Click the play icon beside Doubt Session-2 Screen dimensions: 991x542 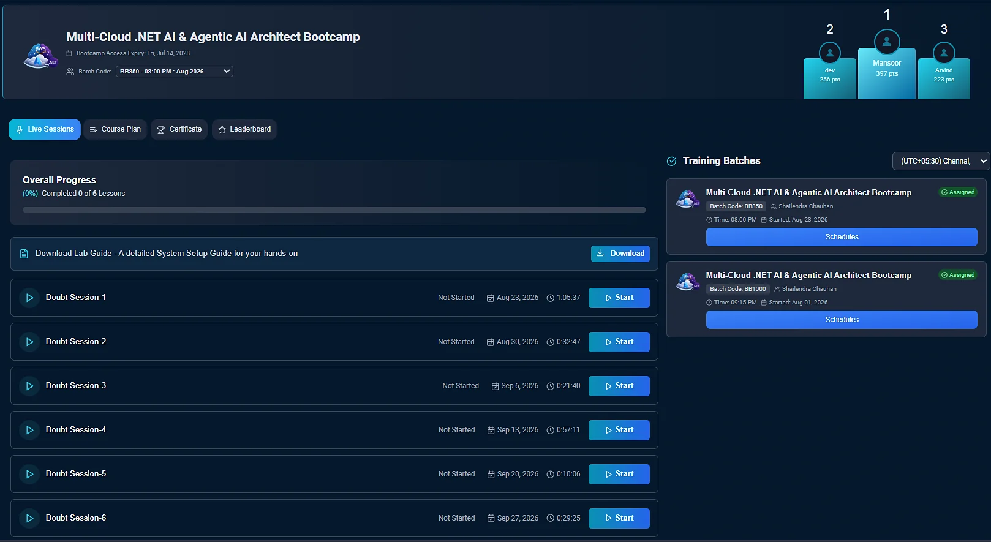[29, 342]
